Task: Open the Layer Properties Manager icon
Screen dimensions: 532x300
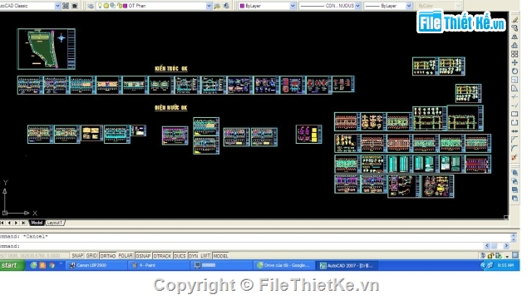Action: click(91, 6)
